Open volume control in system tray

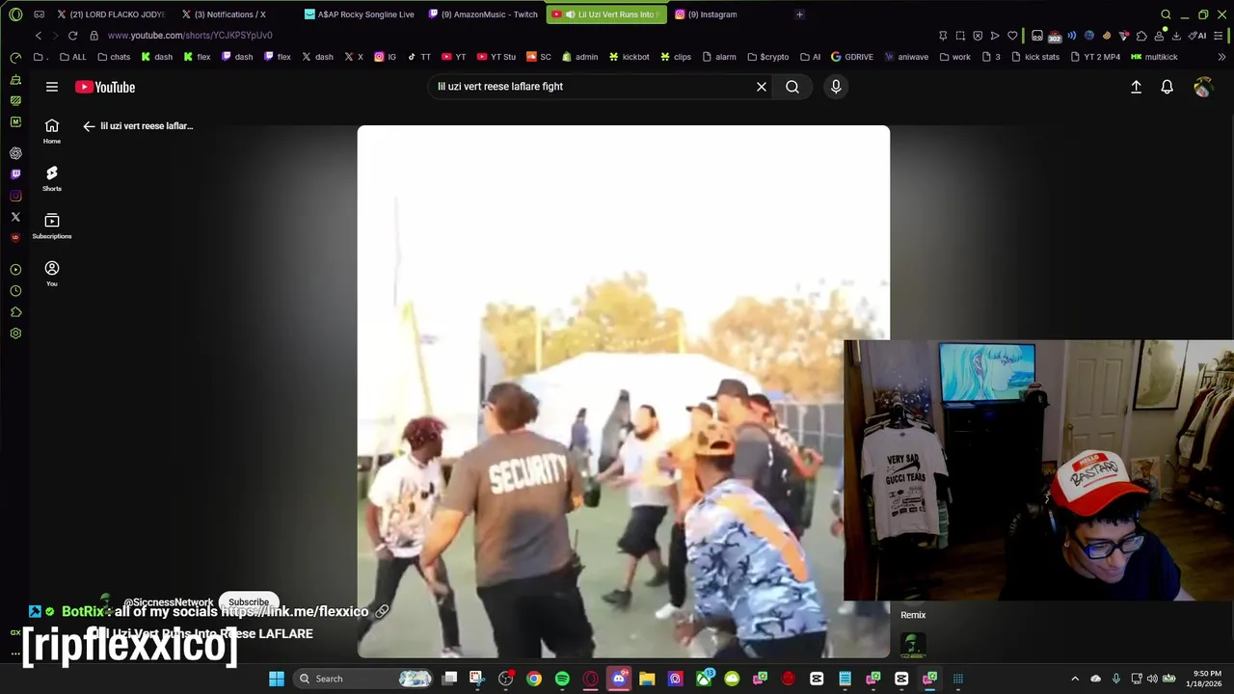coord(1152,679)
